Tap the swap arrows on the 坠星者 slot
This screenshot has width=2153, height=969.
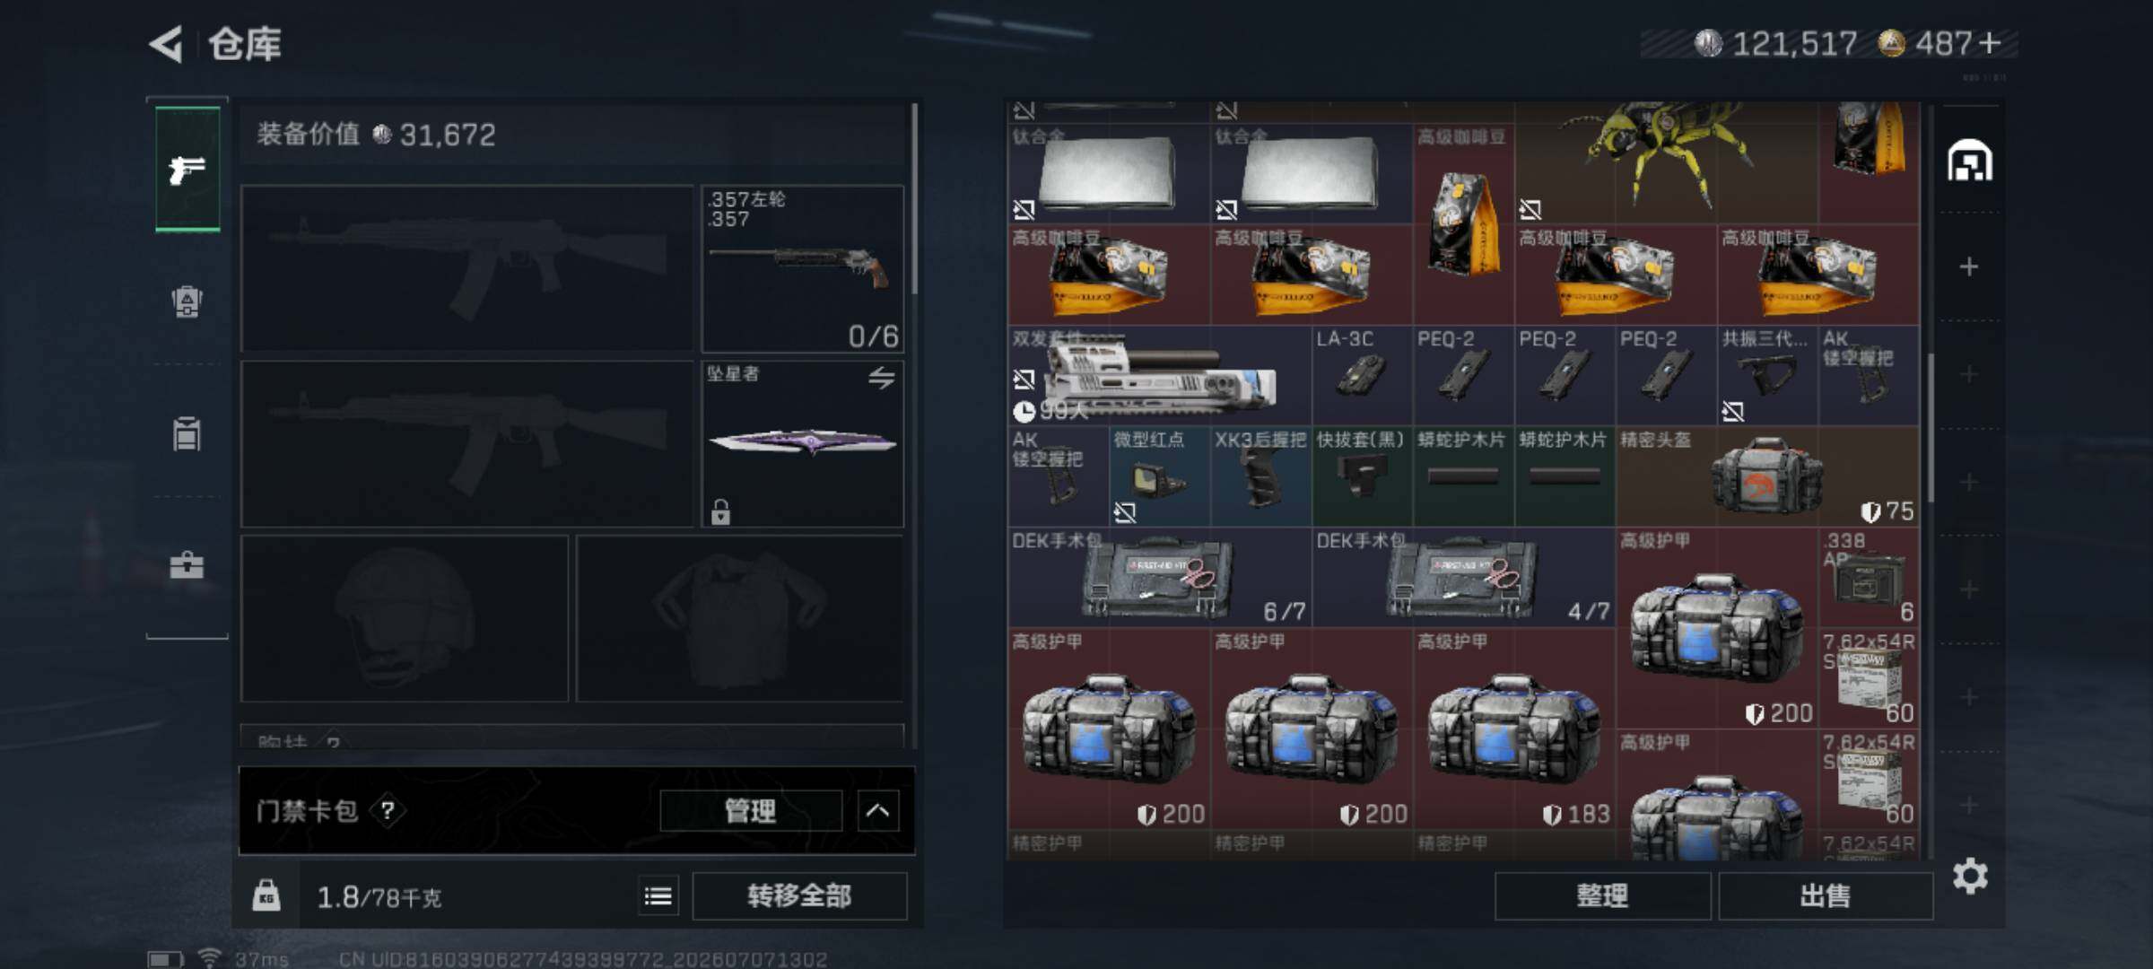(x=881, y=378)
